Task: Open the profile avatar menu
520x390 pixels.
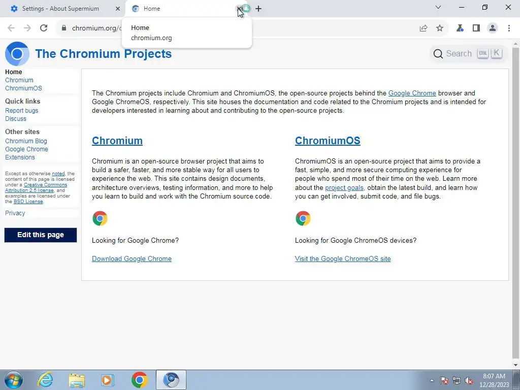Action: (493, 28)
